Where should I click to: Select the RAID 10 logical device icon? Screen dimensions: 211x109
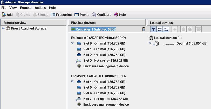tap(156, 44)
